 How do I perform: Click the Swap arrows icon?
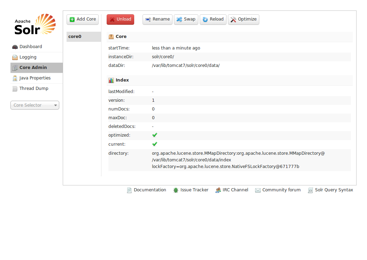(179, 20)
